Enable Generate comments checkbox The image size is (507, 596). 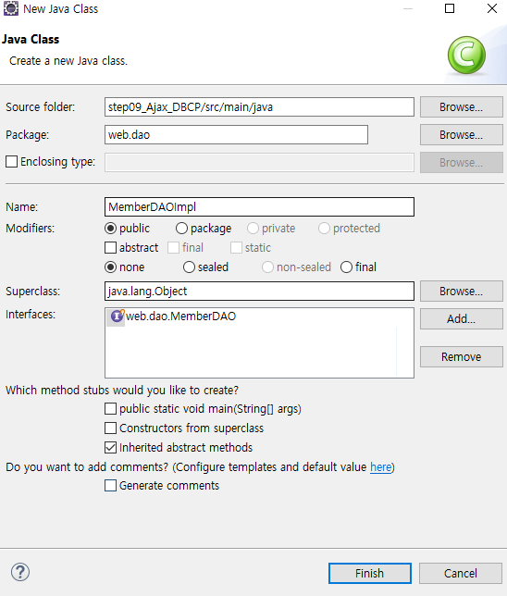110,485
